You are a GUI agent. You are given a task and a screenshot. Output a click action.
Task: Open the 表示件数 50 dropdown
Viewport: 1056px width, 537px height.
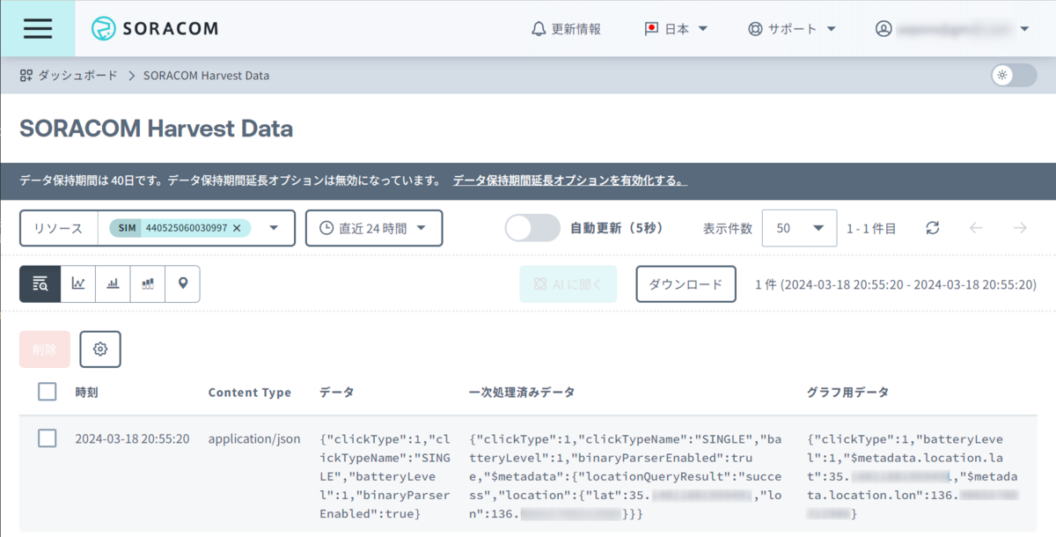pyautogui.click(x=798, y=228)
